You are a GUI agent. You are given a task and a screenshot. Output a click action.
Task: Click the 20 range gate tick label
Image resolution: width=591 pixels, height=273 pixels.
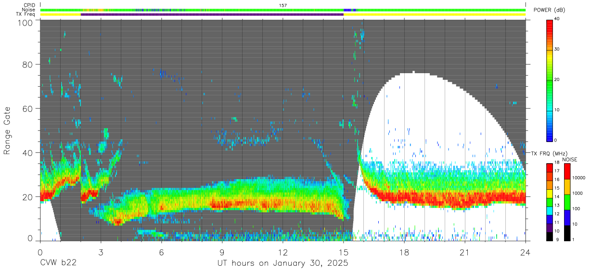pyautogui.click(x=27, y=197)
